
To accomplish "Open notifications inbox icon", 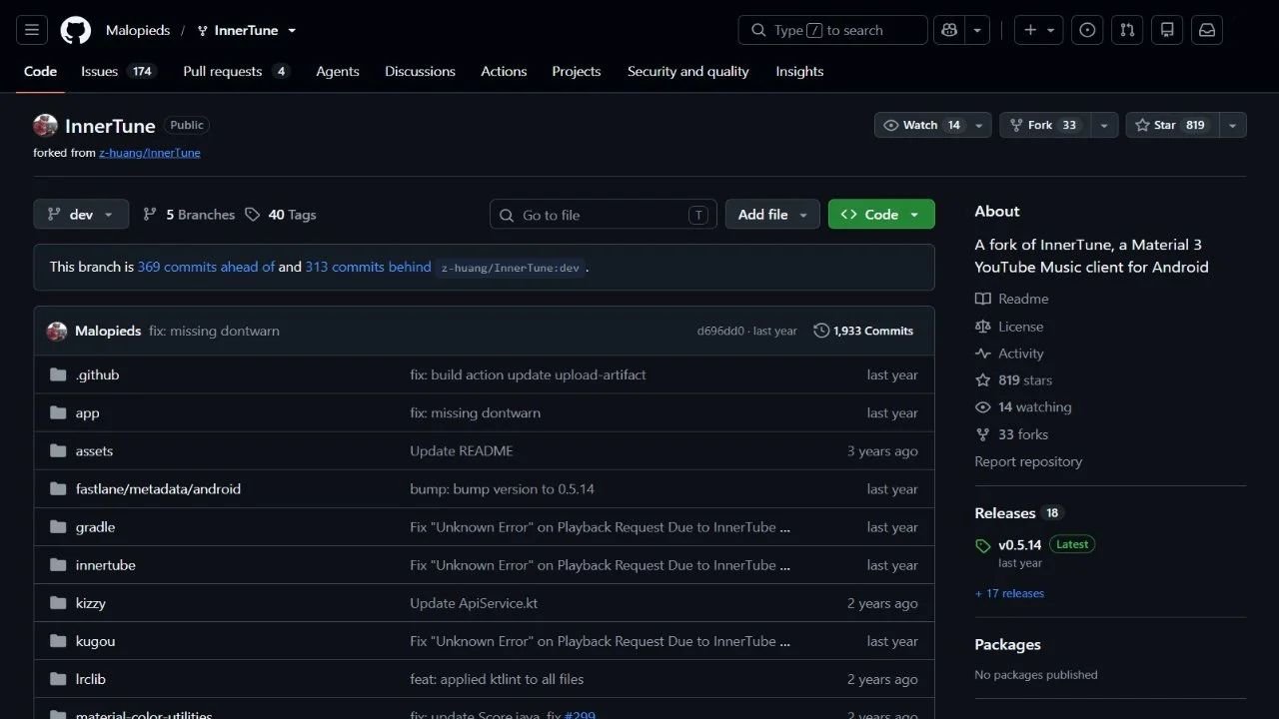I will click(x=1207, y=30).
